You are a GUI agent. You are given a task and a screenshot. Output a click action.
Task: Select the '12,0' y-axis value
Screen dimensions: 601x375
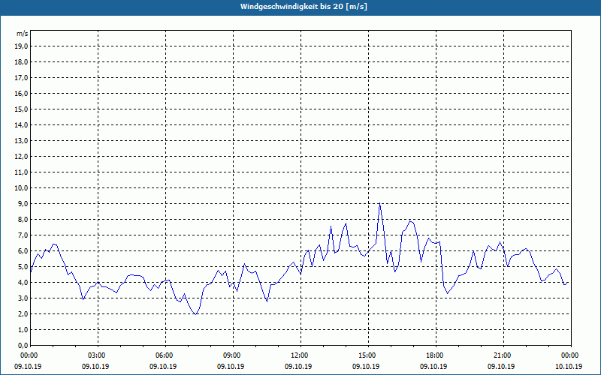(22, 157)
